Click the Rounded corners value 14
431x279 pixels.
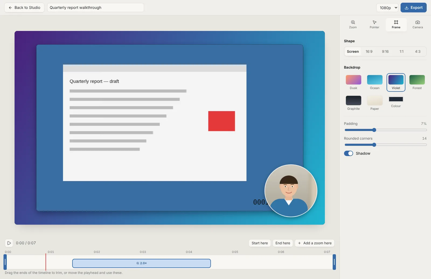[424, 138]
